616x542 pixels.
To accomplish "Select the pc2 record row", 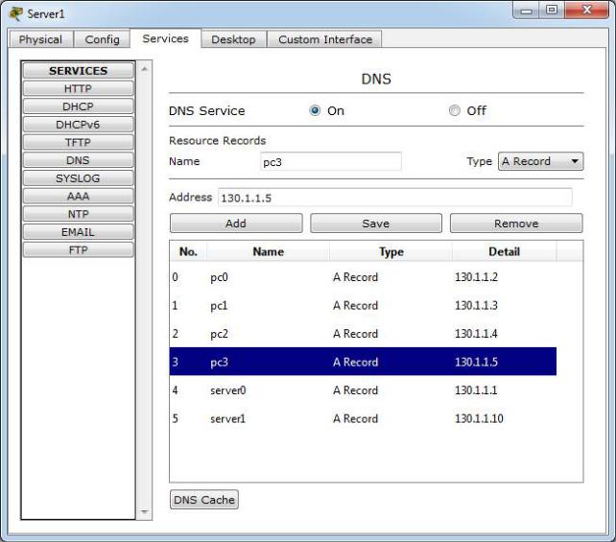I will (363, 334).
